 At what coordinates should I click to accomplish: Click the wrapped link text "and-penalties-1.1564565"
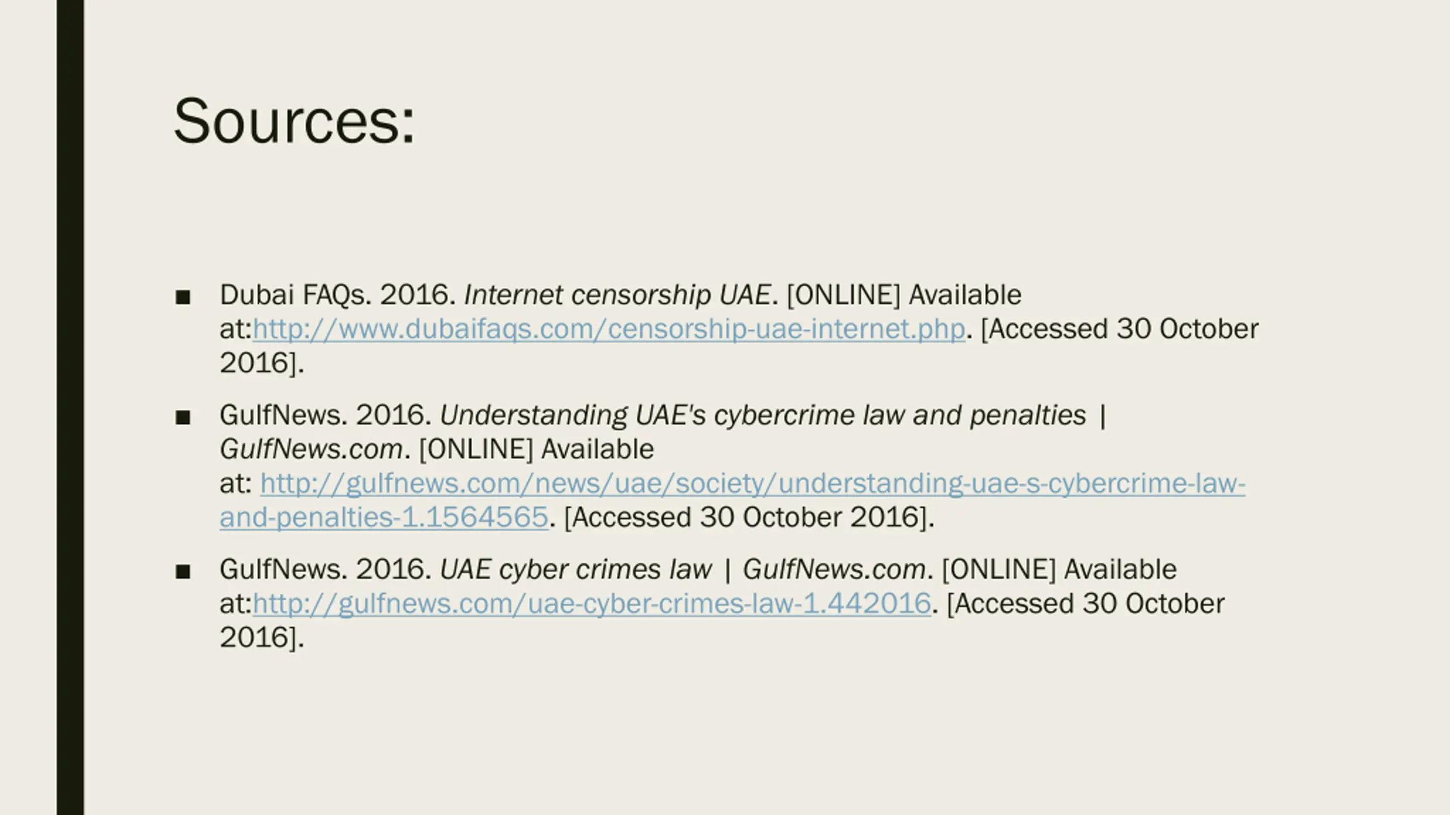coord(384,517)
